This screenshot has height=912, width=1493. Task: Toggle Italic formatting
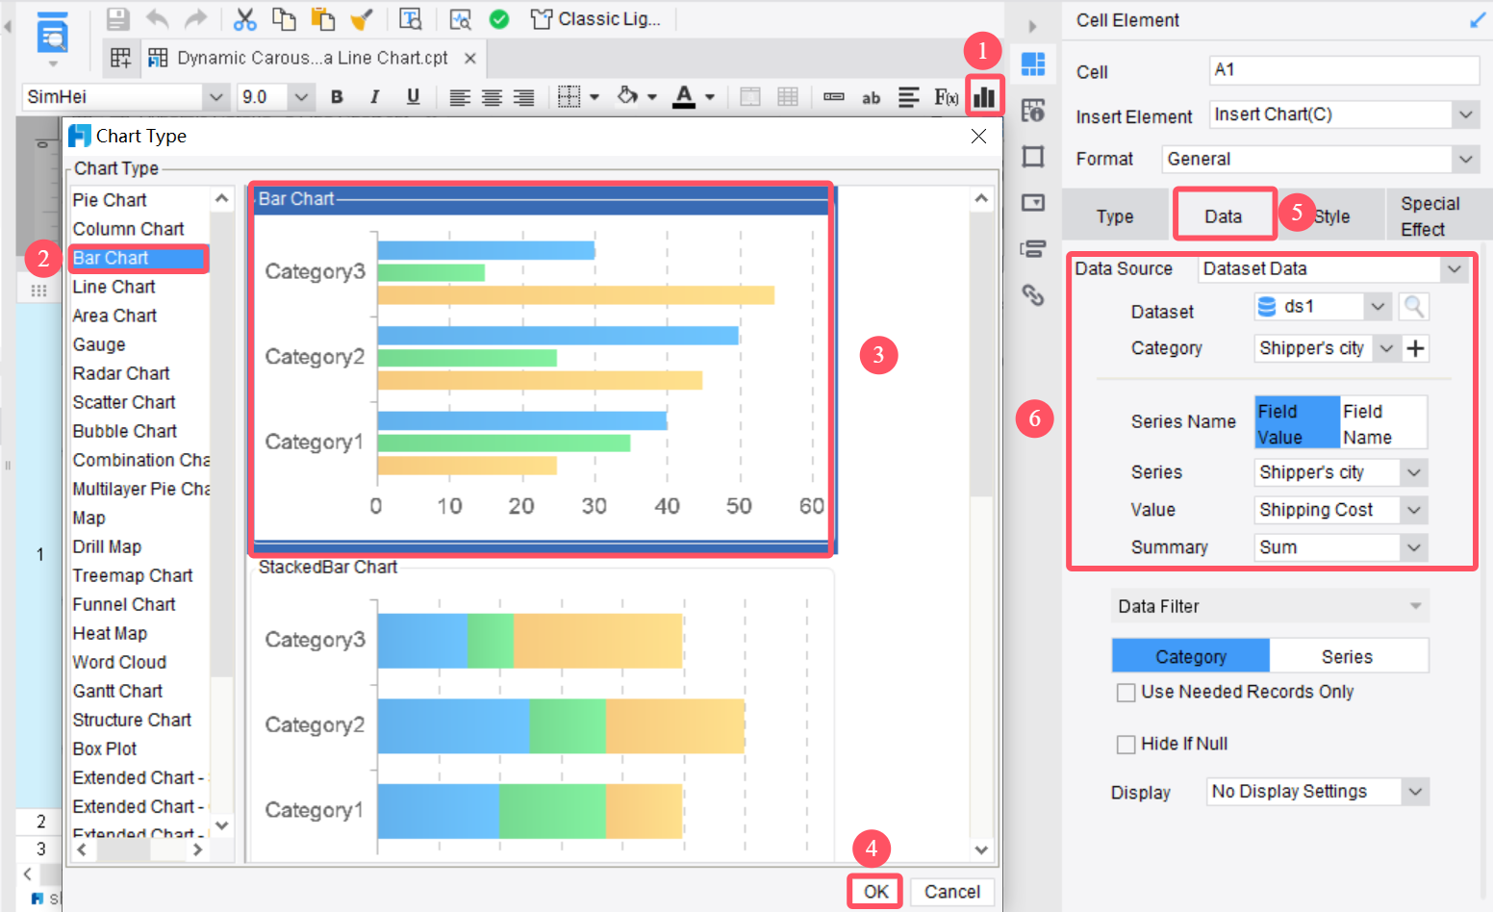(374, 96)
